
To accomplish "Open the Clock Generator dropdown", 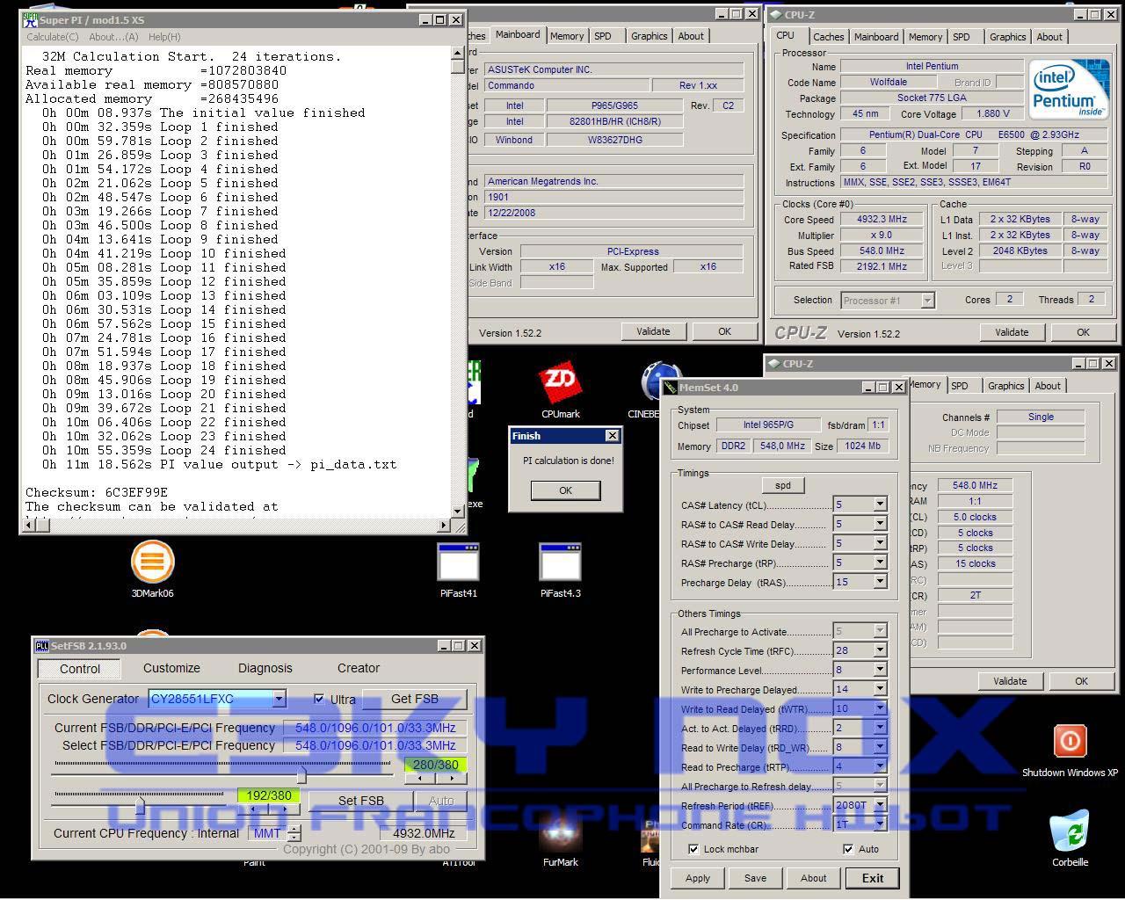I will coord(279,699).
